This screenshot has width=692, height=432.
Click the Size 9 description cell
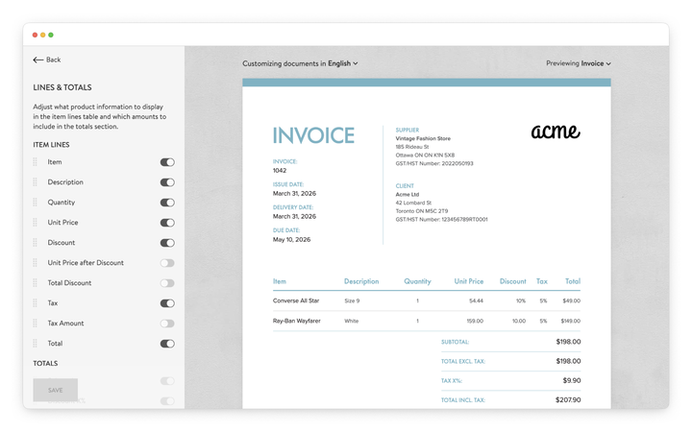(x=352, y=300)
